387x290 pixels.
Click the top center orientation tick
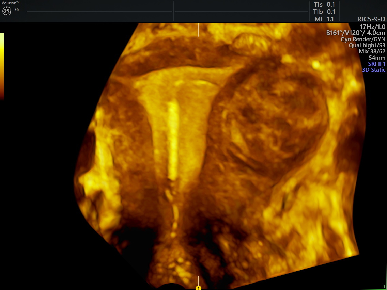click(x=199, y=30)
